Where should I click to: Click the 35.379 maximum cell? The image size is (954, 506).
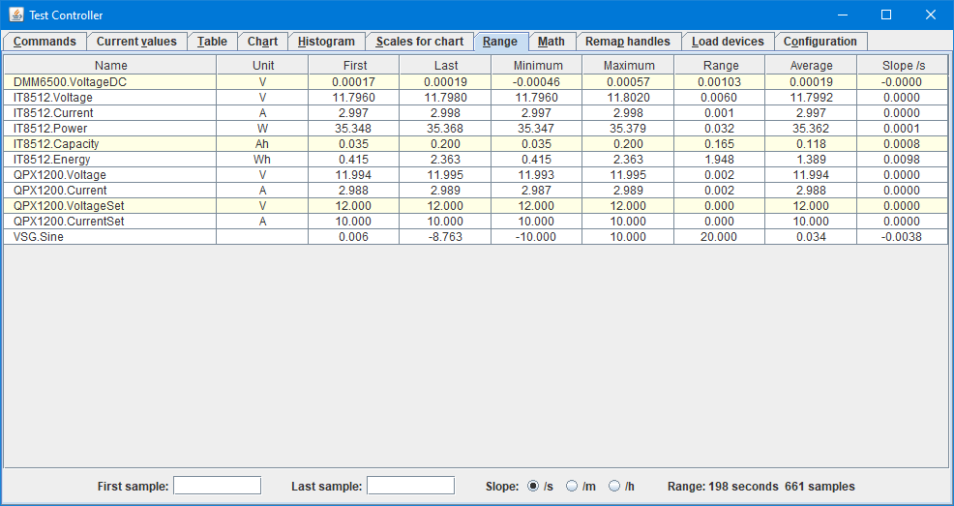point(628,129)
